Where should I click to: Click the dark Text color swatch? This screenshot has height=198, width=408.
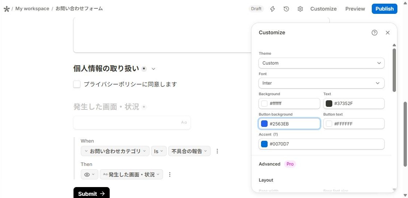click(x=329, y=104)
